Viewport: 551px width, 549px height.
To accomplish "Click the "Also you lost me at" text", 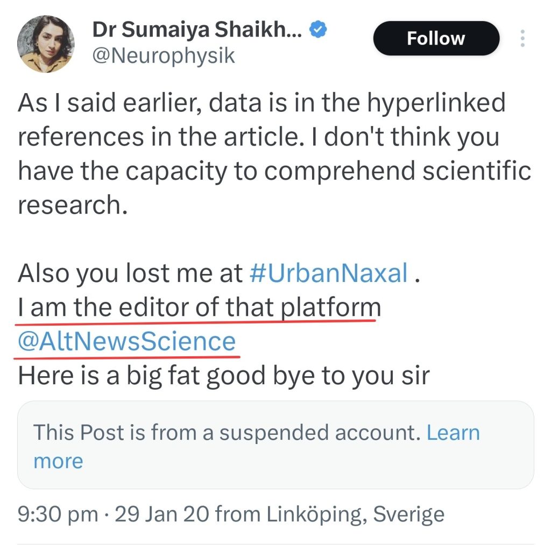I will 130,273.
